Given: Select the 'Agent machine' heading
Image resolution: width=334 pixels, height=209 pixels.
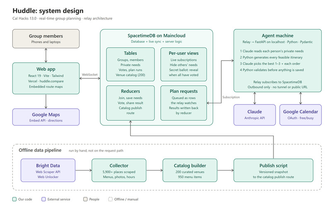Looking at the screenshot, I should (x=278, y=36).
